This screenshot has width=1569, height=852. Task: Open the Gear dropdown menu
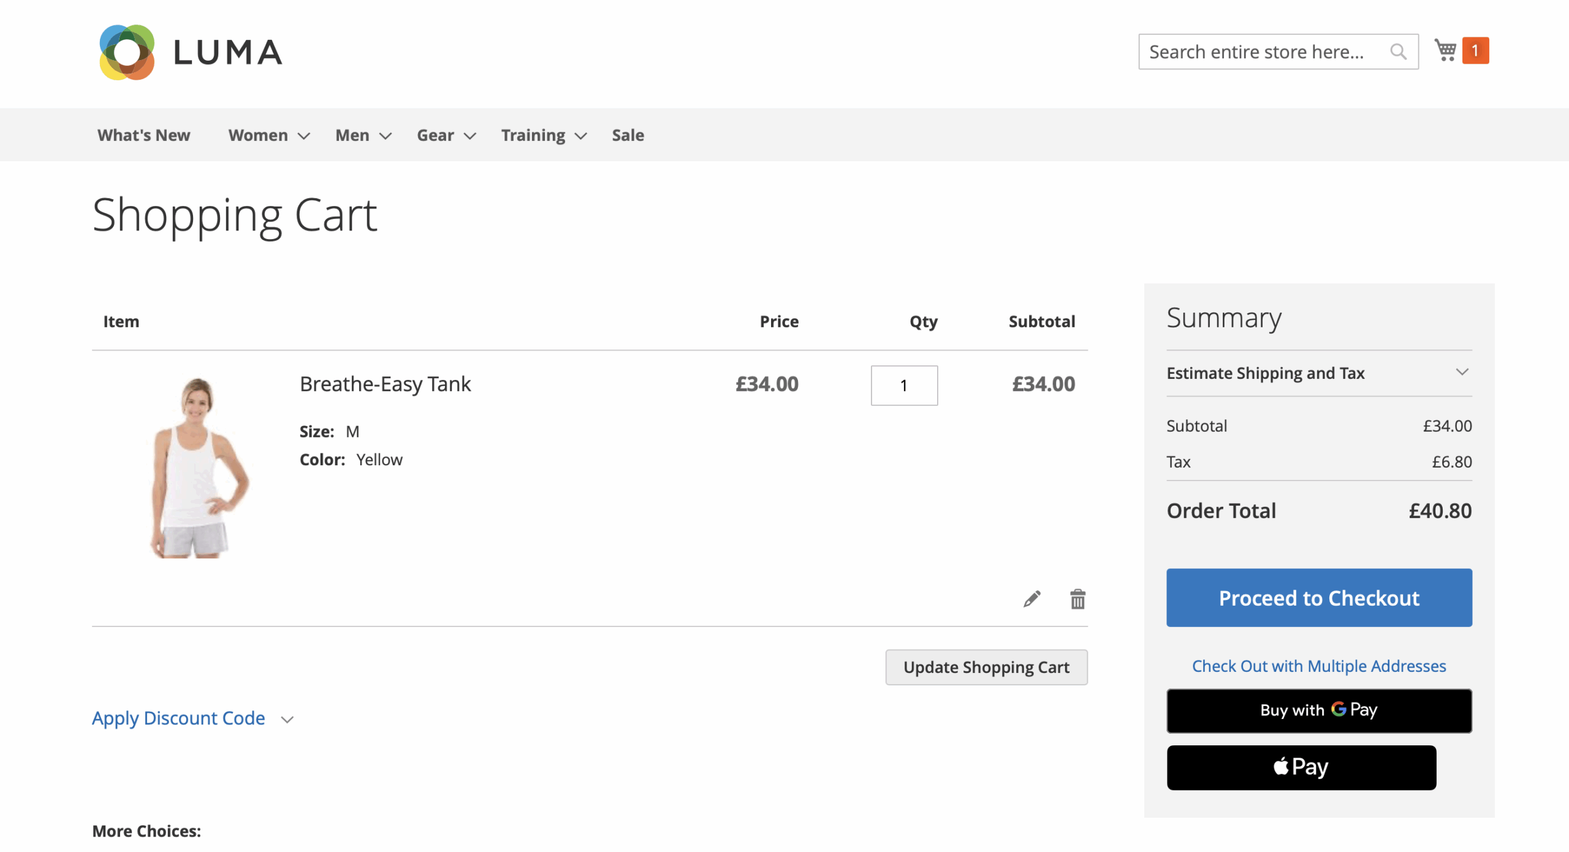435,135
